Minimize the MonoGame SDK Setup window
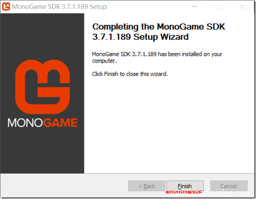The width and height of the screenshot is (256, 199). pos(195,7)
